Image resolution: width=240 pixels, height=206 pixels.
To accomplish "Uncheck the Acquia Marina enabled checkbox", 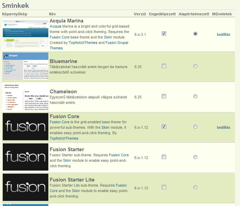I will 164,33.
